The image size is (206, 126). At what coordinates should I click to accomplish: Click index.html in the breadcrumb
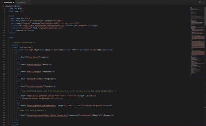point(8,6)
